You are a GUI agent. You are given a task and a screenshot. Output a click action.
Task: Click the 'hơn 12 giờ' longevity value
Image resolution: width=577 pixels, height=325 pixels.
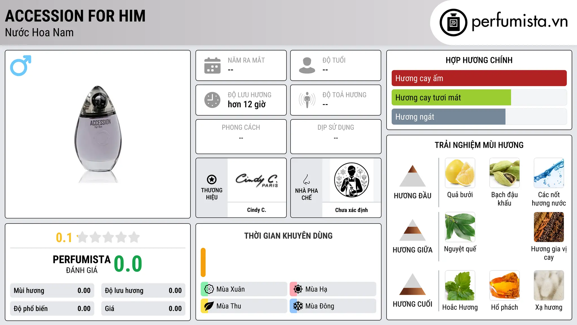(x=247, y=104)
